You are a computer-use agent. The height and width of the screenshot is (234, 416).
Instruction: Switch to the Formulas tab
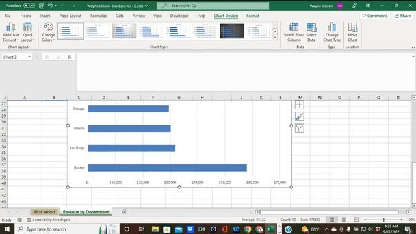98,16
